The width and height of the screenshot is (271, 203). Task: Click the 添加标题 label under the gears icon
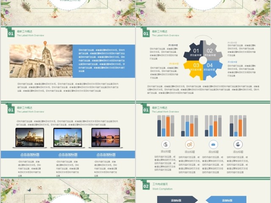tap(190, 152)
